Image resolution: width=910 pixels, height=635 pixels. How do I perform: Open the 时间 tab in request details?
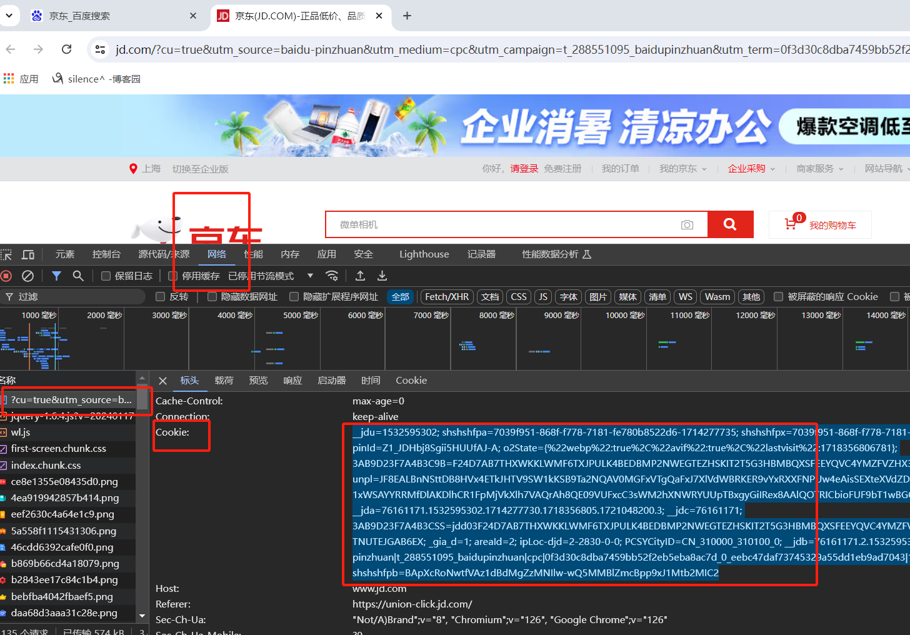coord(371,381)
